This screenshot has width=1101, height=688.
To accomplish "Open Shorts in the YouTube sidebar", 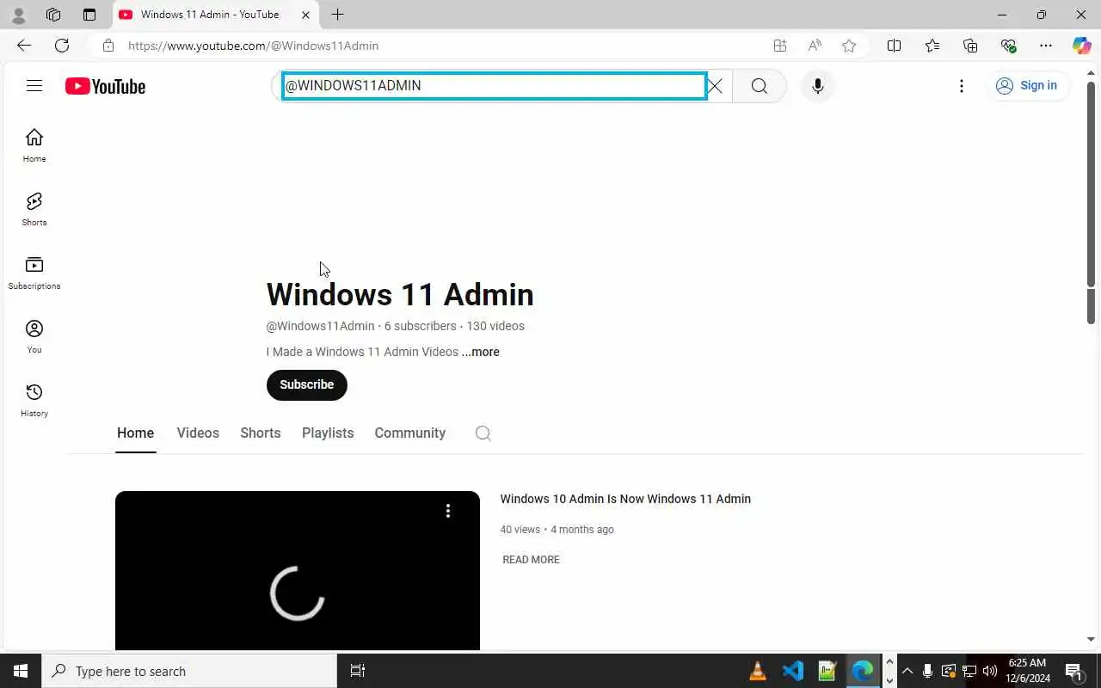I will (x=34, y=209).
